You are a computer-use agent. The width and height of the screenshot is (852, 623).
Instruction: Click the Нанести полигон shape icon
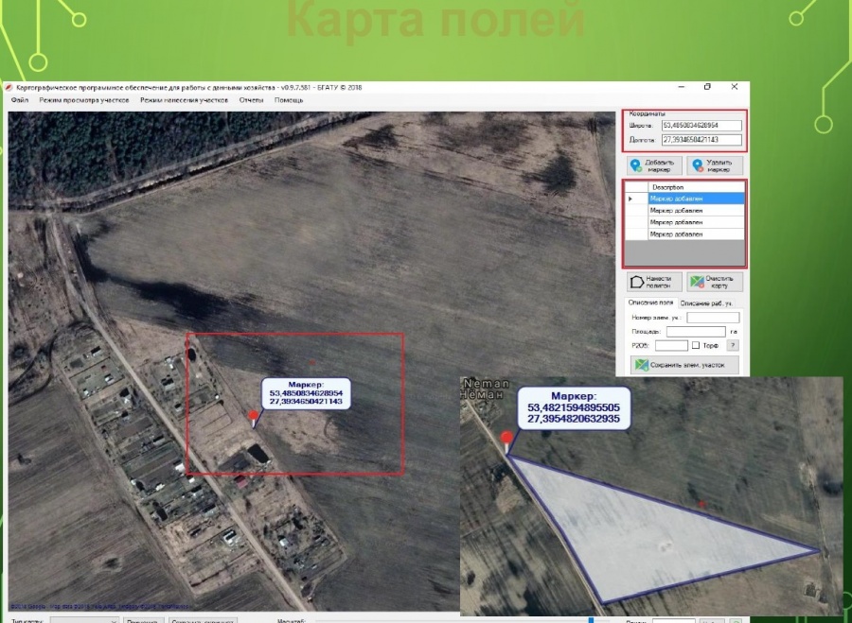(x=637, y=282)
